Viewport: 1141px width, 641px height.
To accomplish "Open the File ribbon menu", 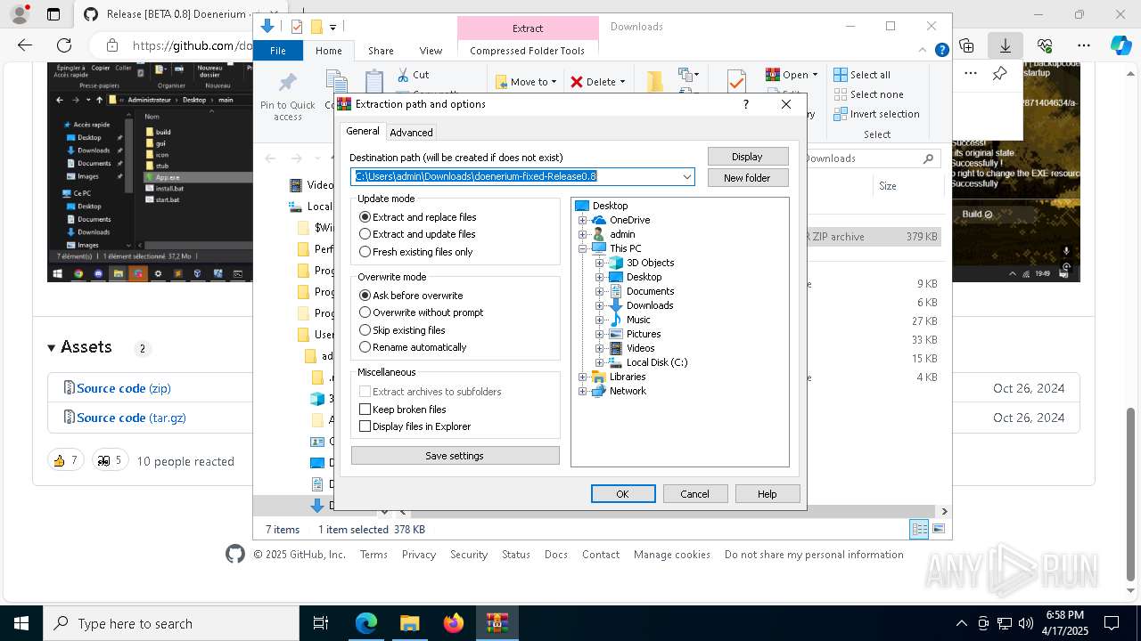I will click(x=278, y=51).
